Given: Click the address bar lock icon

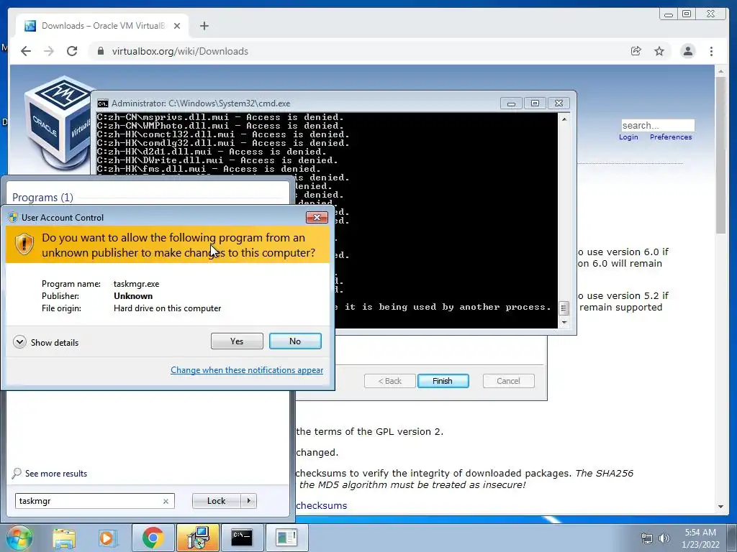Looking at the screenshot, I should click(x=101, y=51).
